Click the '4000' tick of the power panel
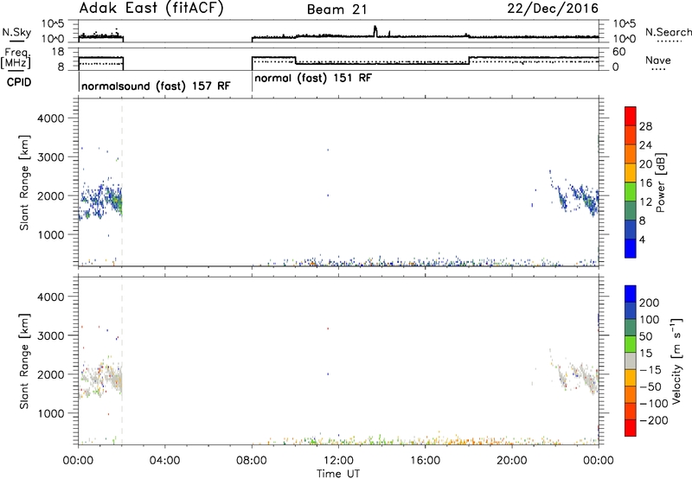692x479 pixels. tap(50, 118)
